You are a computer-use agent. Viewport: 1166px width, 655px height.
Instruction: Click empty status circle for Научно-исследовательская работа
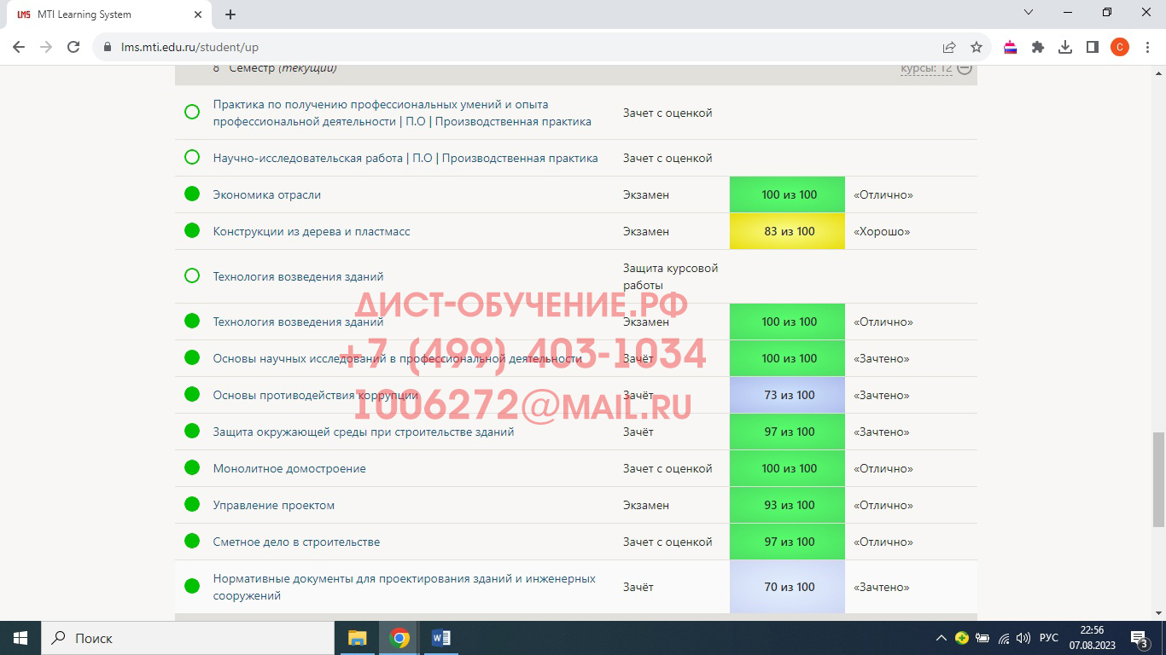192,157
